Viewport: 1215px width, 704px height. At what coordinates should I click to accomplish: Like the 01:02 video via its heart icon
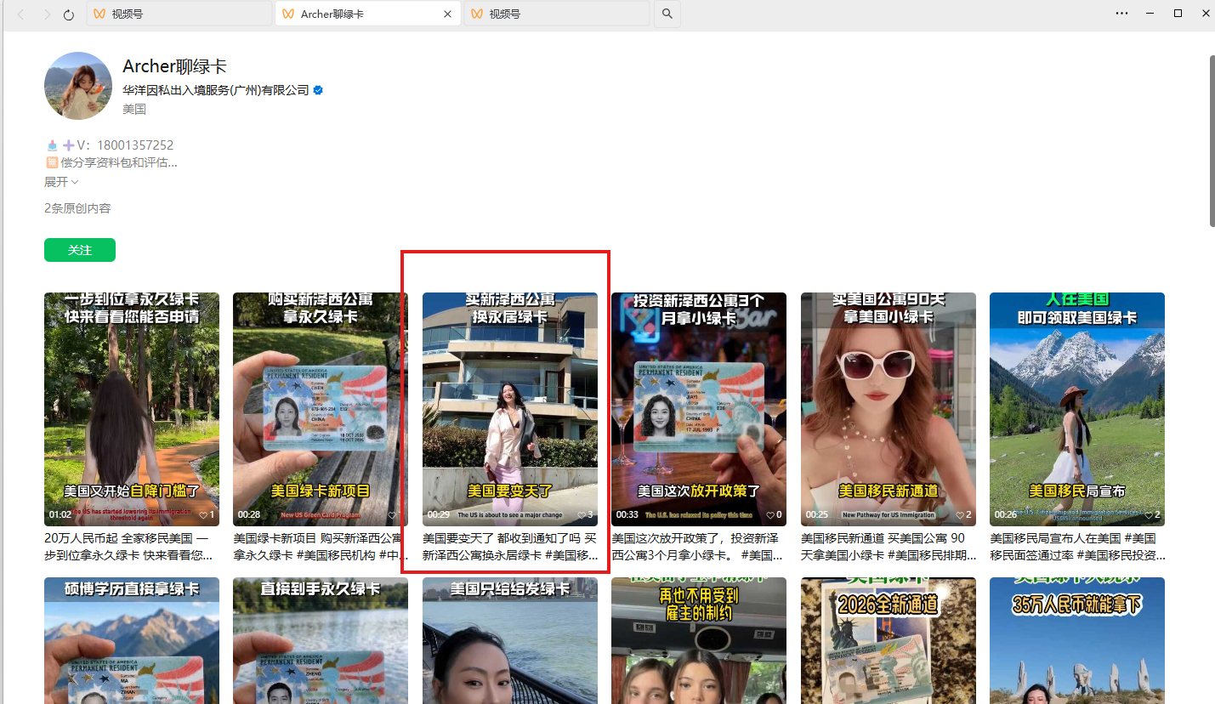click(203, 515)
